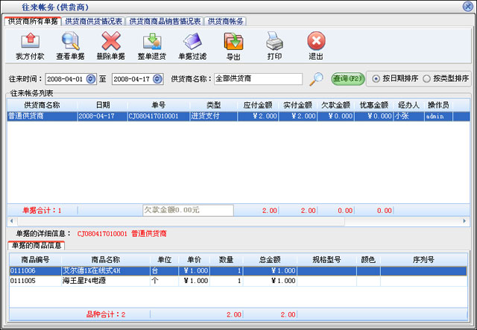Viewport: 477px width, 330px height.
Task: Open end date 2008-04-17 picker dropdown
Action: (x=157, y=79)
